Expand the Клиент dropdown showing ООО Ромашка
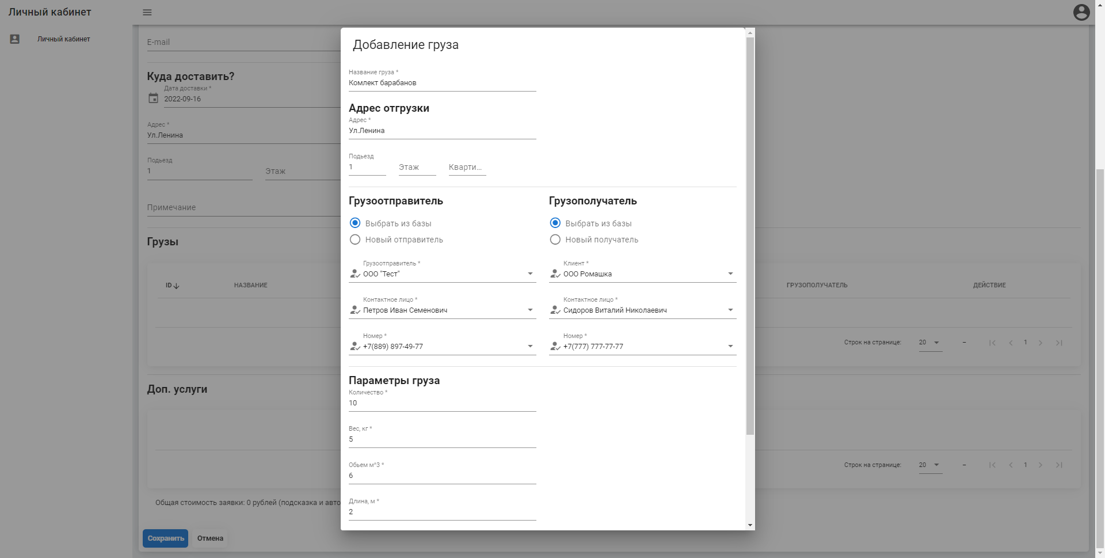The width and height of the screenshot is (1105, 558). (x=730, y=274)
